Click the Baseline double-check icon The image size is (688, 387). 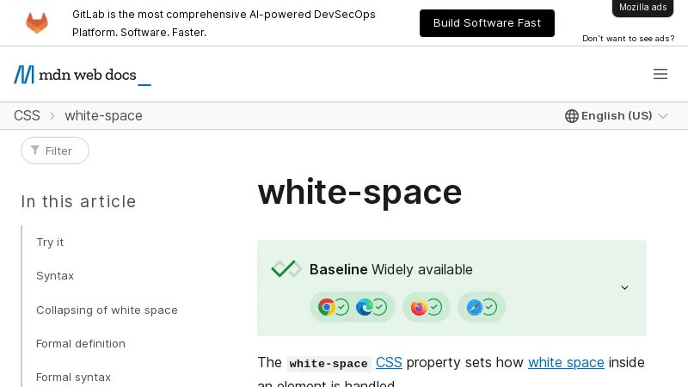286,269
